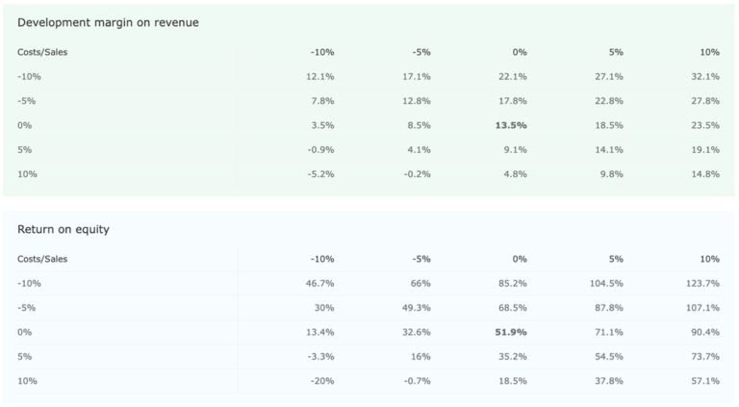Select the Costs/Sales label in the margin table
739x407 pixels.
(42, 52)
